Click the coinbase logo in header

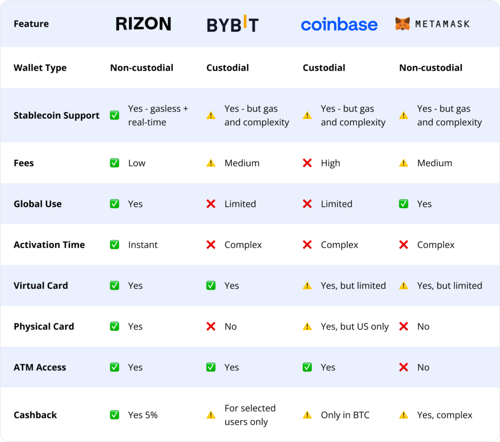[339, 24]
